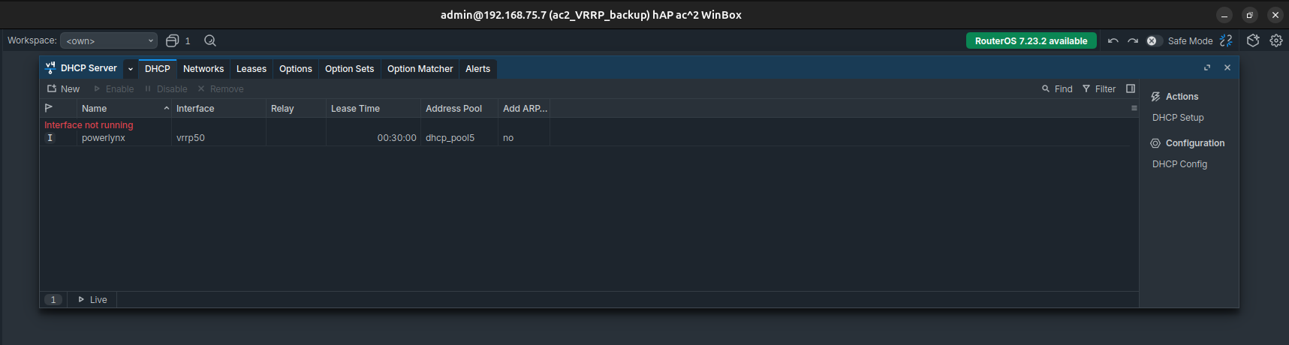
Task: Open the settings gear icon
Action: pos(1276,40)
